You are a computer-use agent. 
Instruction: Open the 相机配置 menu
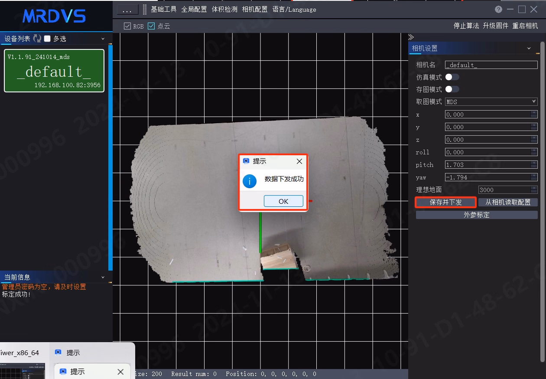(x=255, y=10)
